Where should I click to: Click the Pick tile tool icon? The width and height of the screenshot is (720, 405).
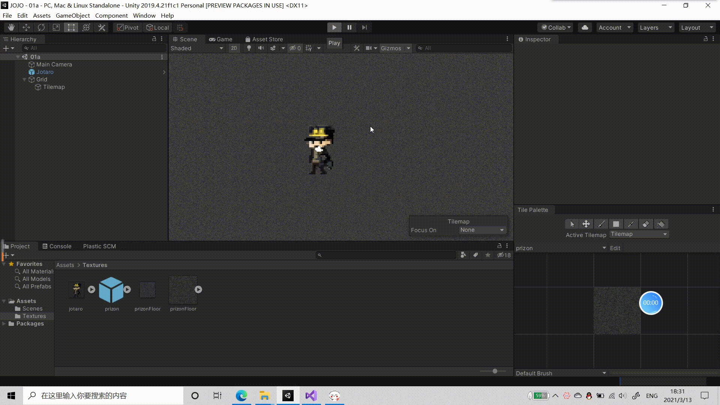point(631,224)
